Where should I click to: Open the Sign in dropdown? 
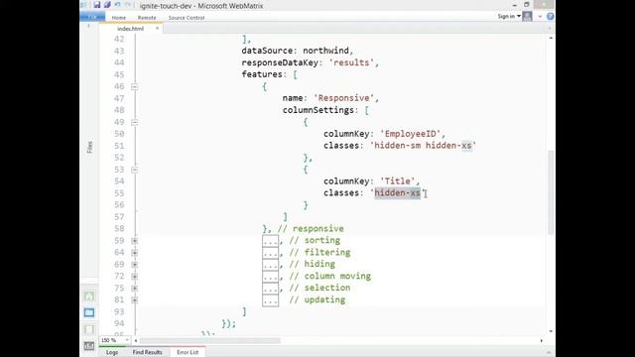509,16
